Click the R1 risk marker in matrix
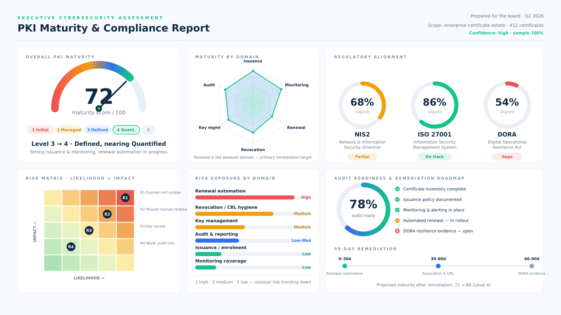Image resolution: width=561 pixels, height=315 pixels. 125,198
